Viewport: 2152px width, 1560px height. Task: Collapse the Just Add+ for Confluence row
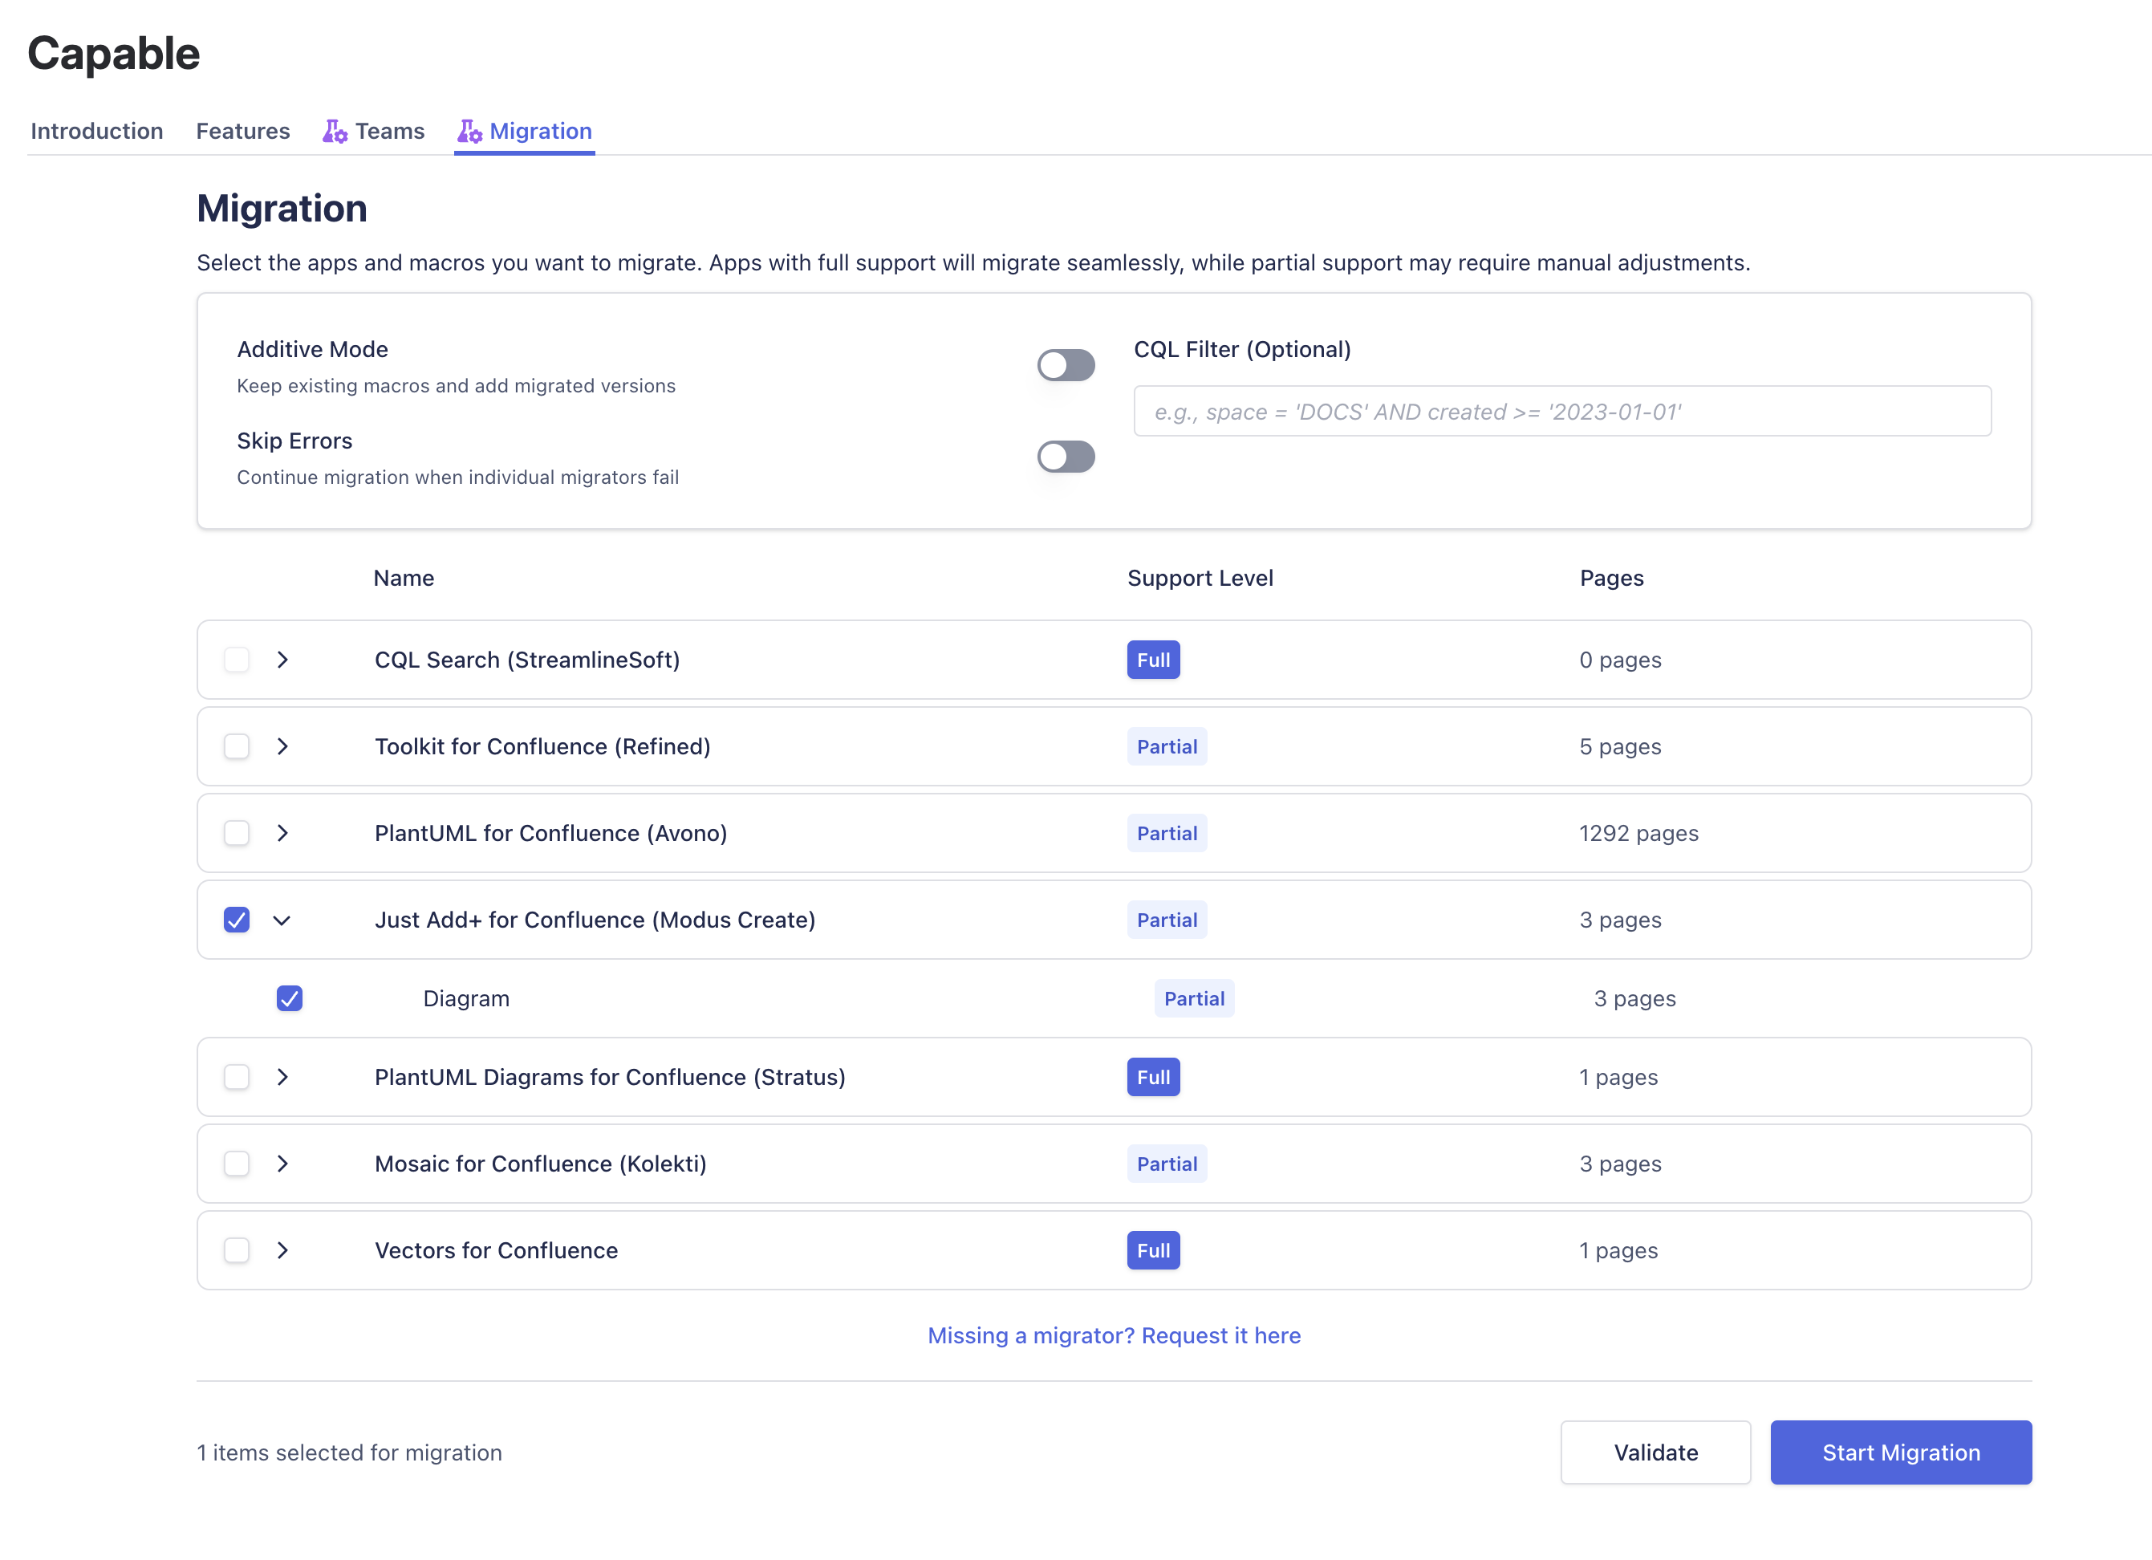coord(282,920)
